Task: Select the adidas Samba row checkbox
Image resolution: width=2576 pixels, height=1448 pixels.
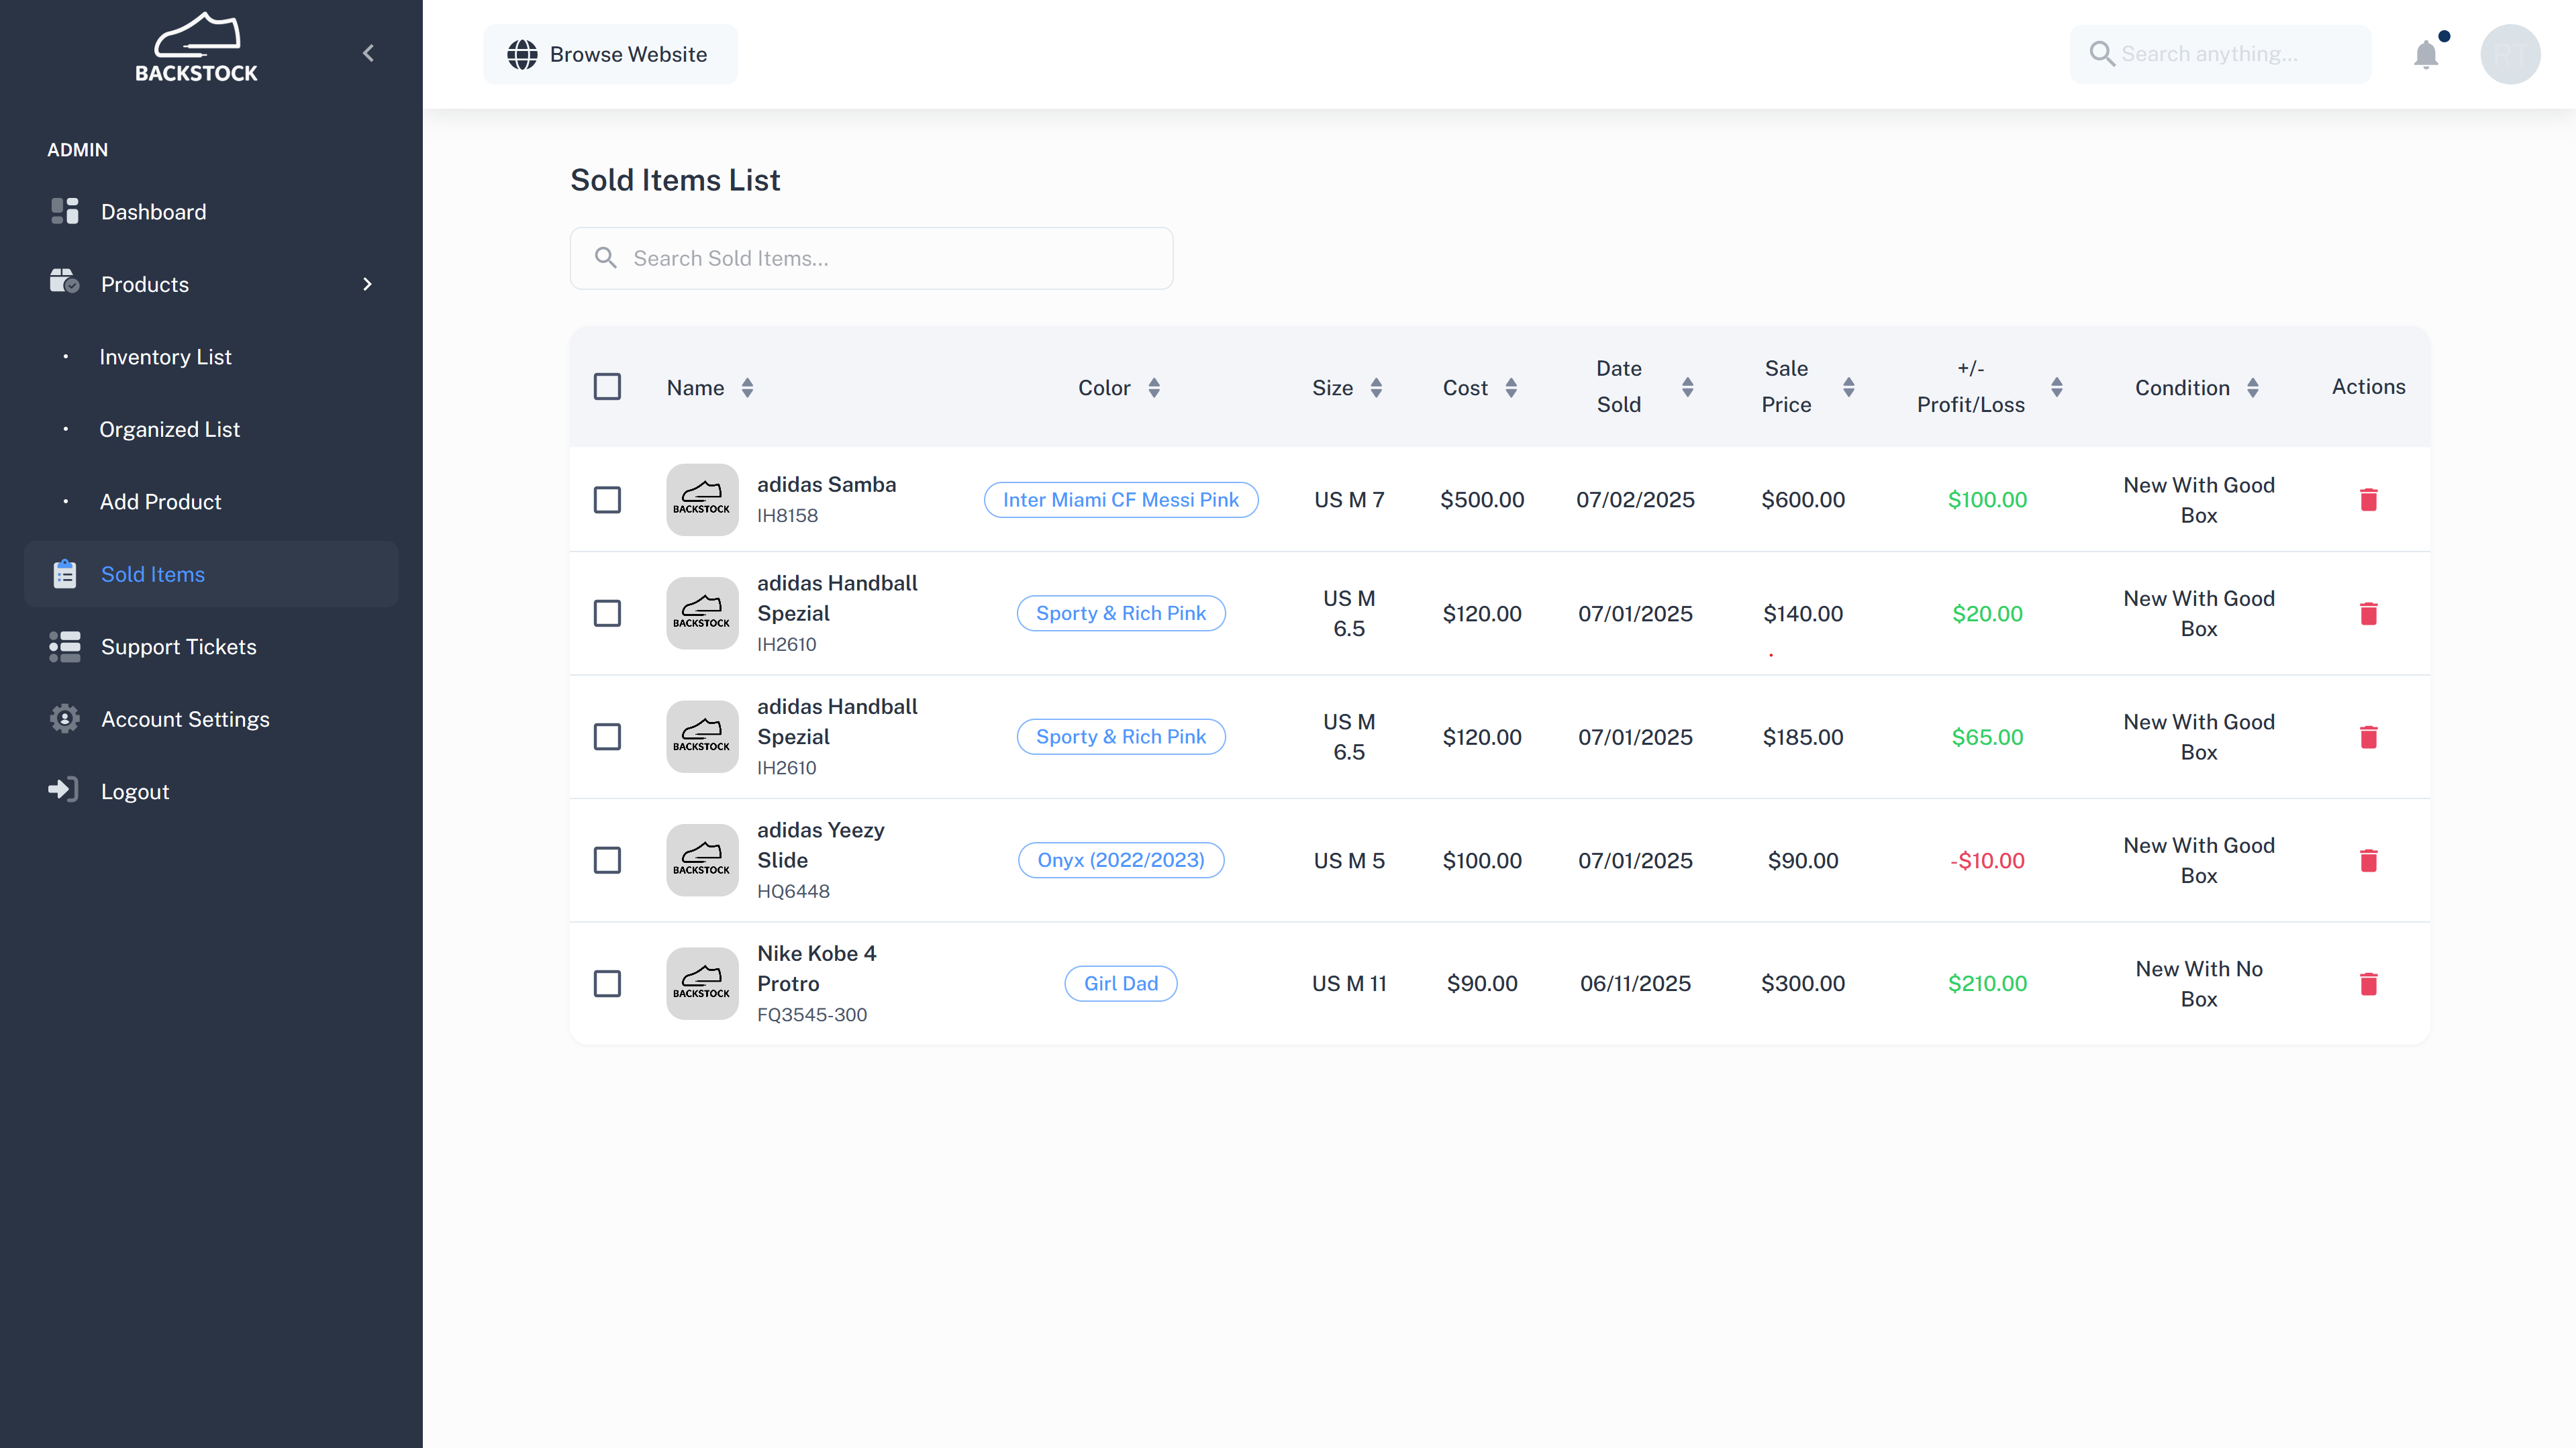Action: (607, 499)
